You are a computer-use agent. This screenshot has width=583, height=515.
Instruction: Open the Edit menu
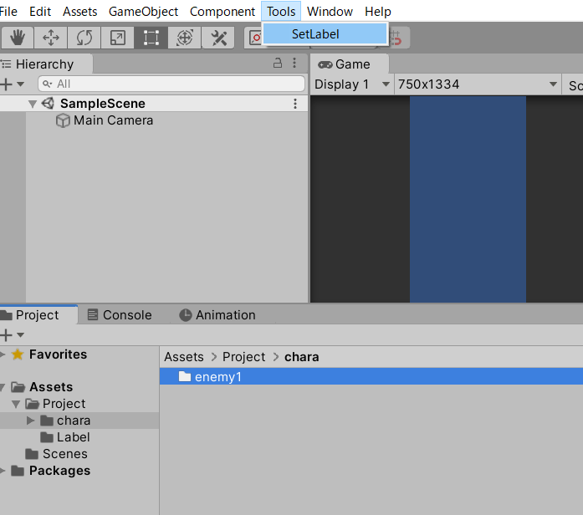point(40,12)
